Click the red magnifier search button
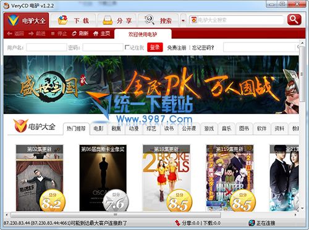 (x=294, y=20)
